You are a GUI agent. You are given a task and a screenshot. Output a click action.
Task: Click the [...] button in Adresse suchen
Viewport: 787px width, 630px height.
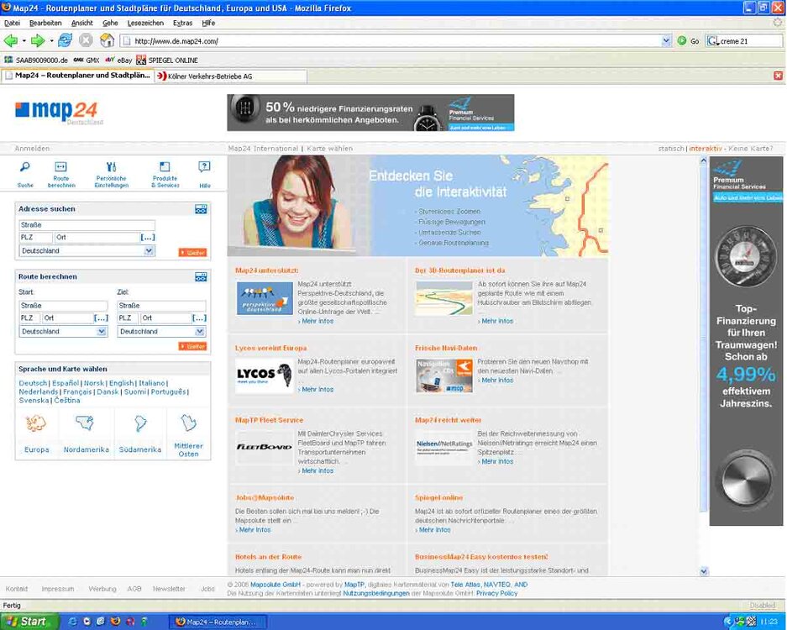148,238
